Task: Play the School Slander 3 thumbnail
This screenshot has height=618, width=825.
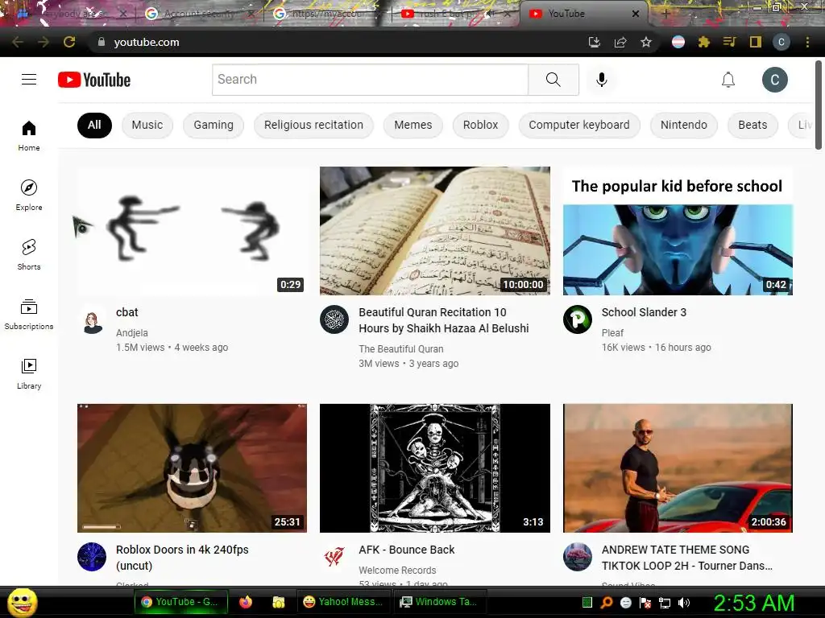Action: (x=678, y=231)
